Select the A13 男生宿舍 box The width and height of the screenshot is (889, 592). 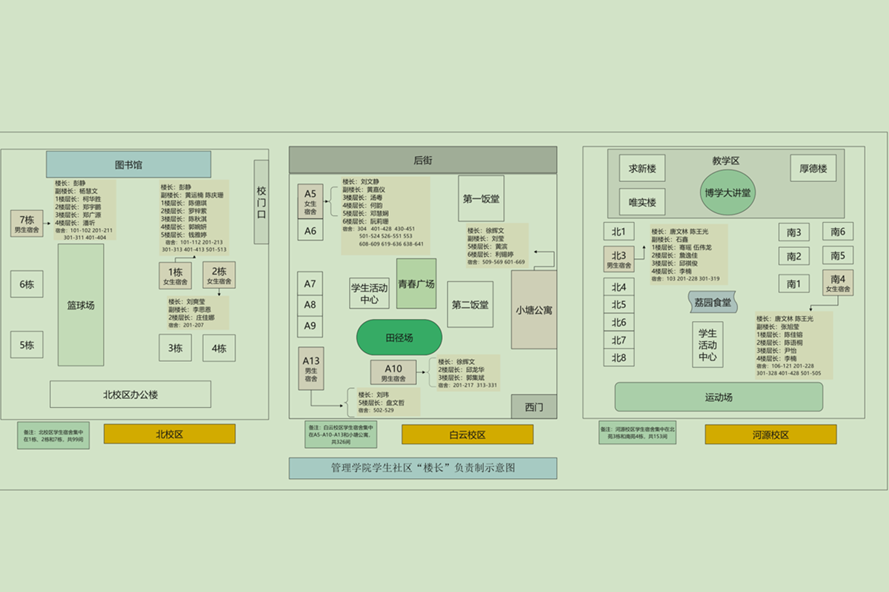click(311, 368)
